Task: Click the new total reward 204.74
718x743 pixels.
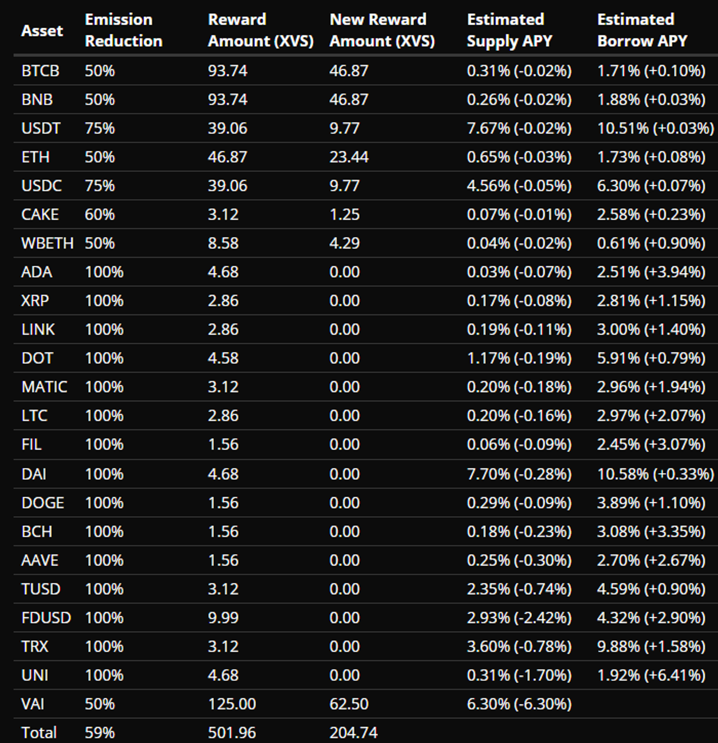Action: point(354,732)
